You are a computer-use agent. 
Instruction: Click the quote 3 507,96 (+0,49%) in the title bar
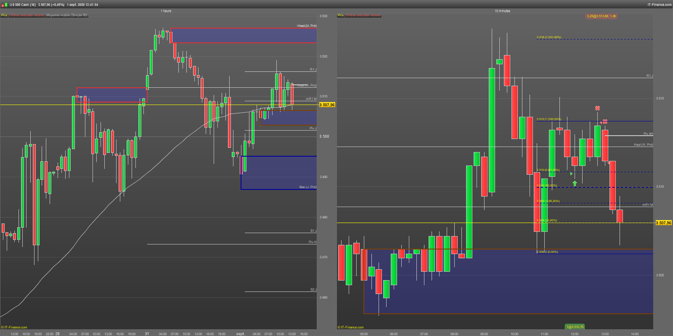click(x=51, y=5)
